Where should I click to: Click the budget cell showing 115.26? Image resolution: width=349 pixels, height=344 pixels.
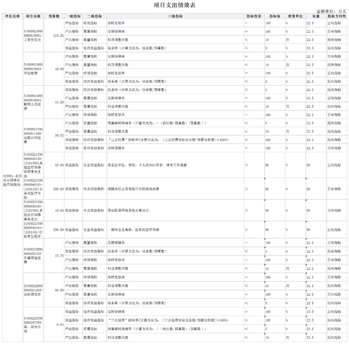[56, 35]
